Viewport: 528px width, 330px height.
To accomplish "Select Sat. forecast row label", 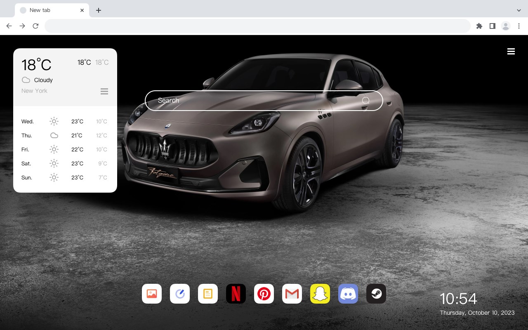I will 26,164.
